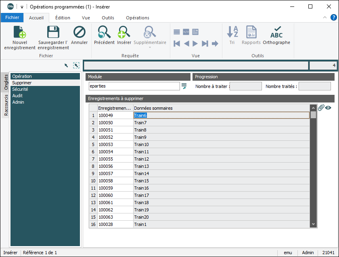The width and height of the screenshot is (339, 257).
Task: Click the Annuler cancel icon
Action: [x=80, y=33]
